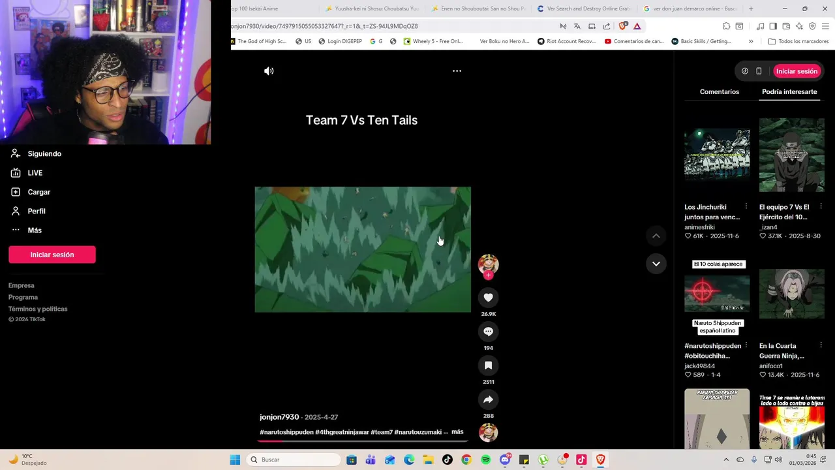Open browser extensions puzzle icon
The image size is (835, 470).
coord(726,26)
